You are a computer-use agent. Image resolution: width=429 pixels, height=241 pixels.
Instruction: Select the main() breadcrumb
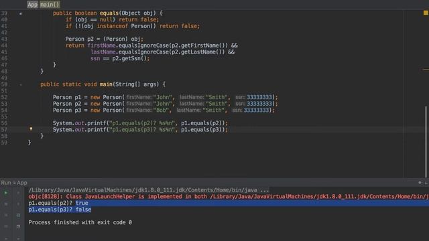(x=50, y=5)
